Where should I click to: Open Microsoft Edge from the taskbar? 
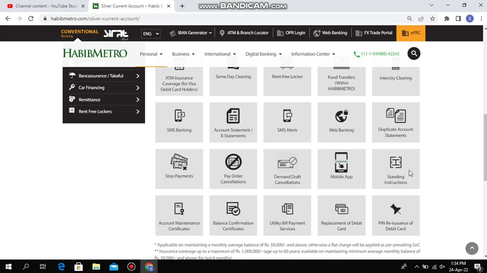click(x=61, y=267)
